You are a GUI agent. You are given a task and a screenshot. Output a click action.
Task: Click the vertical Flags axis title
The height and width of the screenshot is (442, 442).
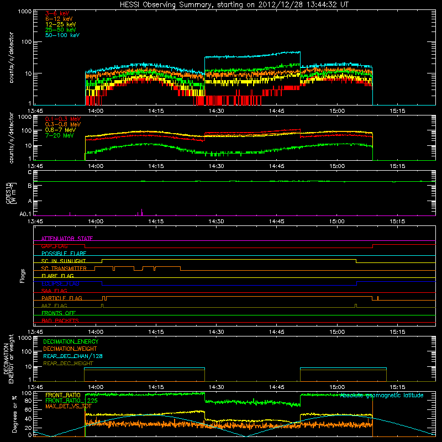tap(23, 276)
